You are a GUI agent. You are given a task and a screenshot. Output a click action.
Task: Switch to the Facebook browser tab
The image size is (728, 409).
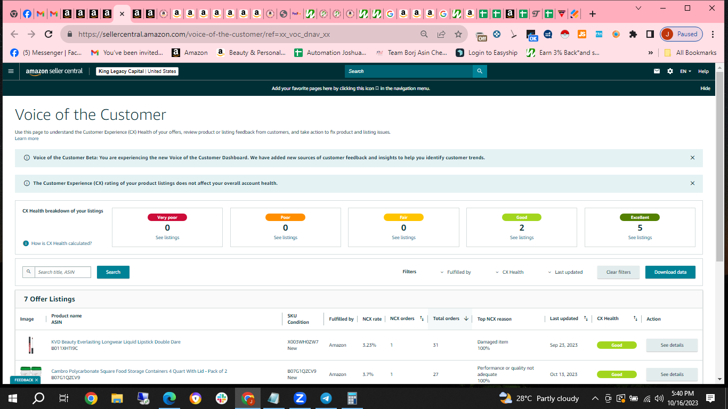click(27, 14)
